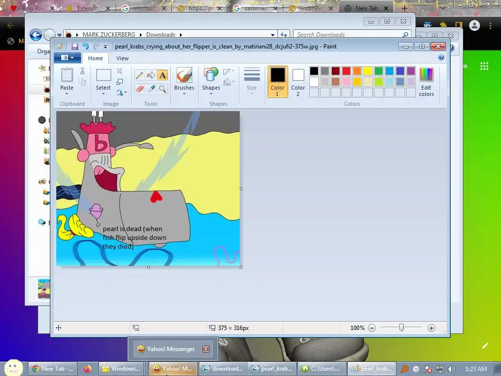Pick the black color swatch
This screenshot has width=501, height=376.
314,70
